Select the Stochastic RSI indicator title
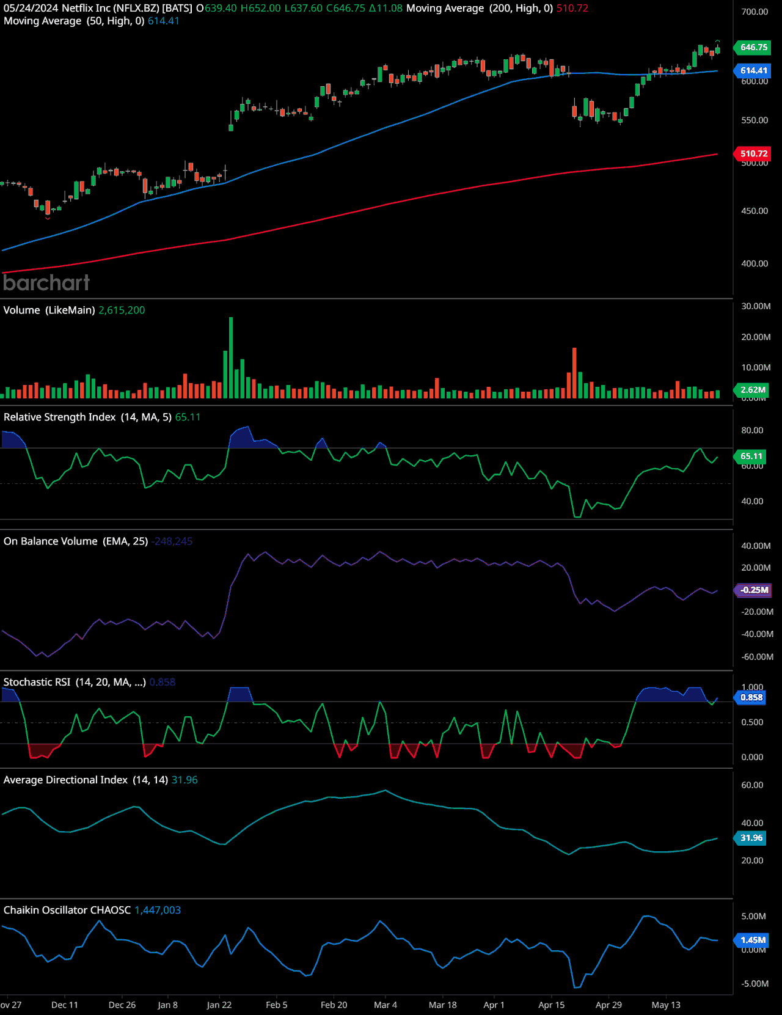The height and width of the screenshot is (1015, 782). (75, 682)
